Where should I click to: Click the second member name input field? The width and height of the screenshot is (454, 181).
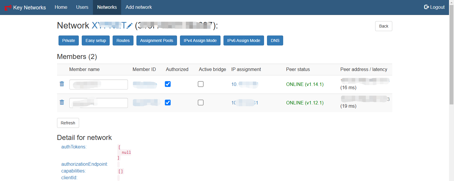coord(99,103)
